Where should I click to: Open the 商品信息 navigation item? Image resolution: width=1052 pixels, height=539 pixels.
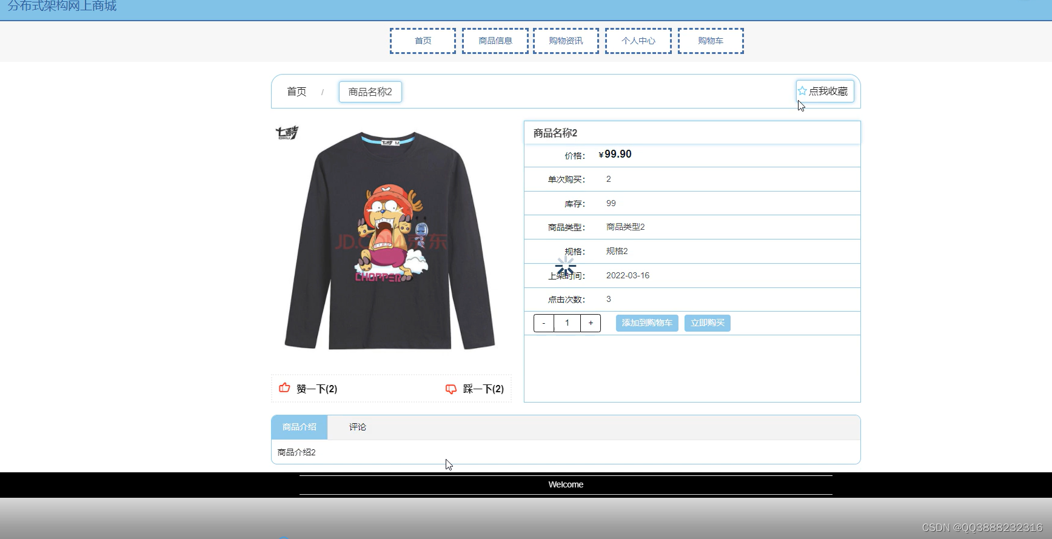(495, 41)
